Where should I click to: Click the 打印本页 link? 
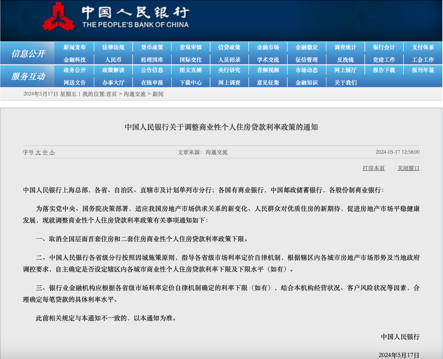[373, 168]
